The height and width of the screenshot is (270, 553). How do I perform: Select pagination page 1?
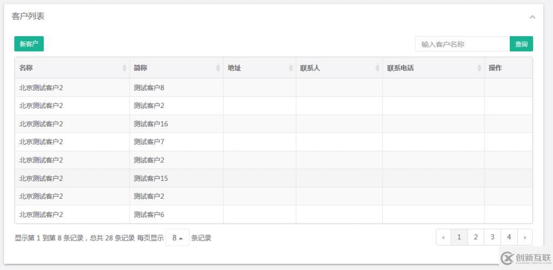pos(459,237)
